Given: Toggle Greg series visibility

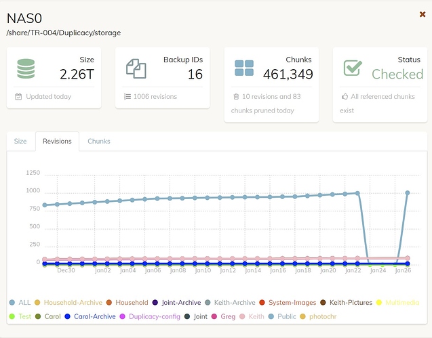Looking at the screenshot, I should 223,316.
